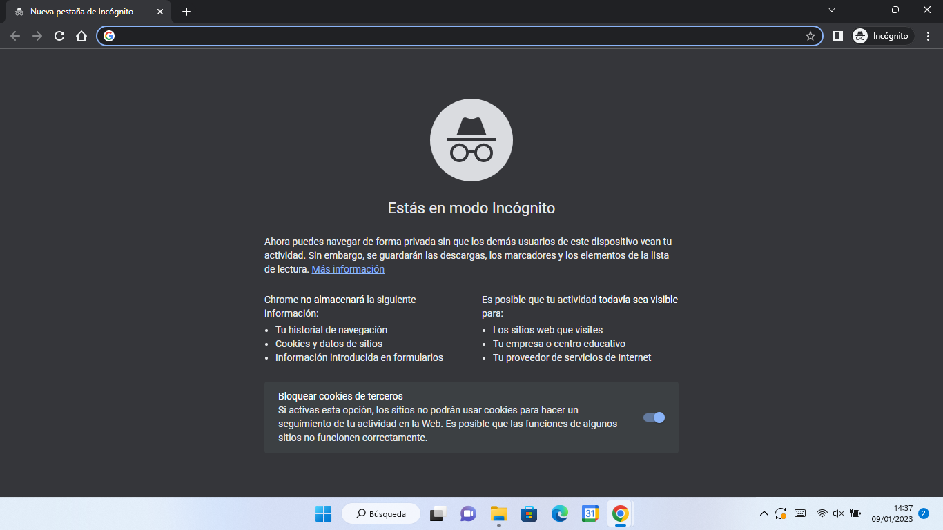Toggle Bloquear cookies de terceros switch

click(x=654, y=418)
